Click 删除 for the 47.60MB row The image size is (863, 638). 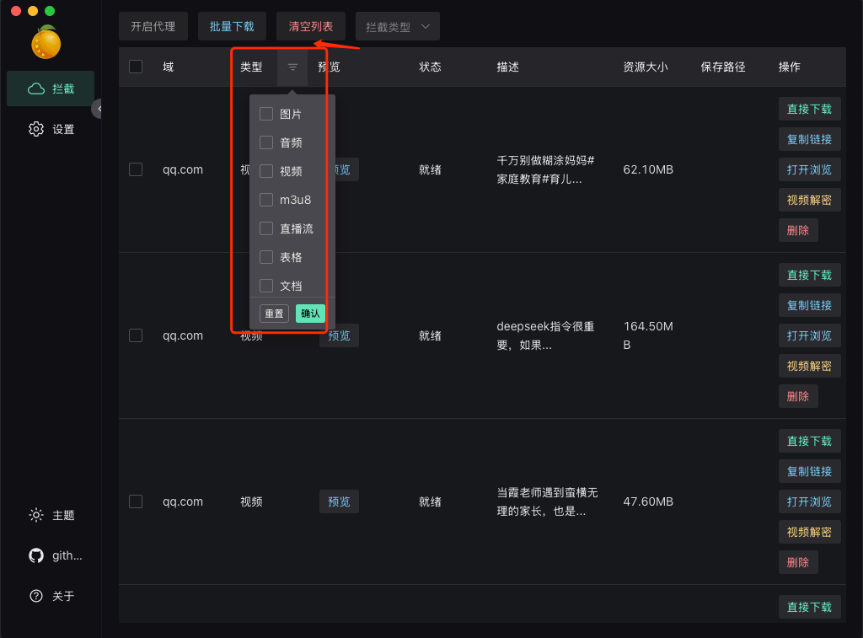coord(798,562)
